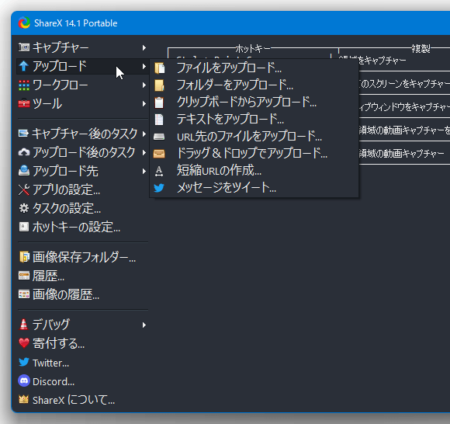
Task: Click the inbox tray icon beside ドラッグ＆ドロップでアップロード
Action: 159,154
